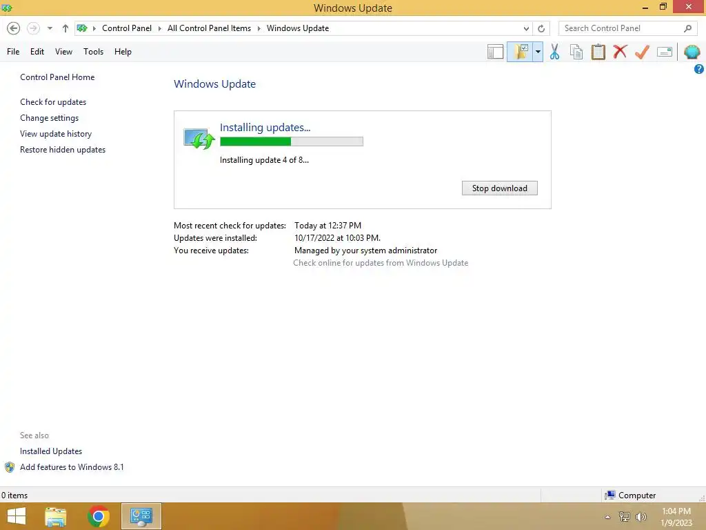Click Control Panel taskbar button

pyautogui.click(x=141, y=516)
